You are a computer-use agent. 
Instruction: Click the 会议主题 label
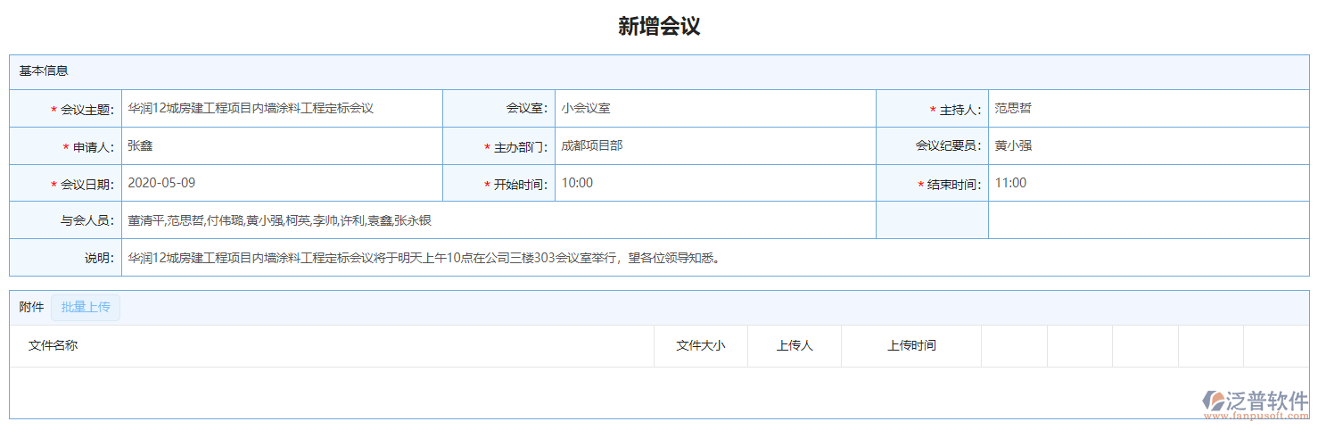pos(86,110)
